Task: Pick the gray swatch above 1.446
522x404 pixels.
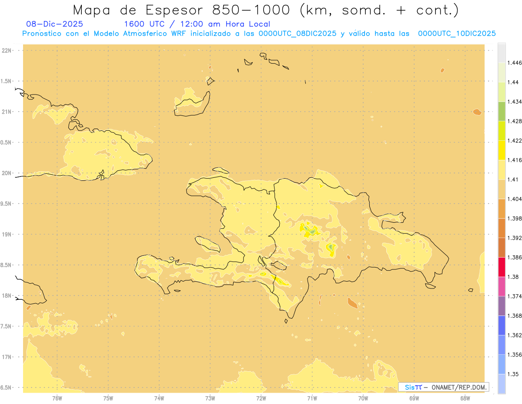Action: [502, 53]
